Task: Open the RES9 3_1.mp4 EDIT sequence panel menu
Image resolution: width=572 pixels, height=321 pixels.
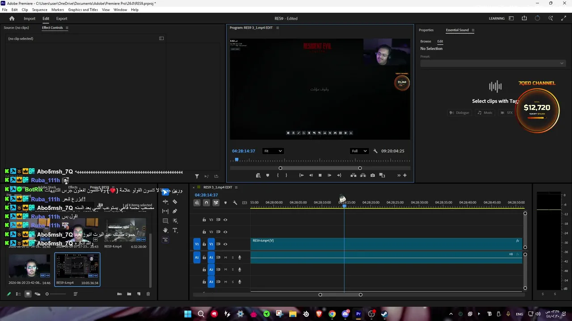Action: tap(236, 187)
